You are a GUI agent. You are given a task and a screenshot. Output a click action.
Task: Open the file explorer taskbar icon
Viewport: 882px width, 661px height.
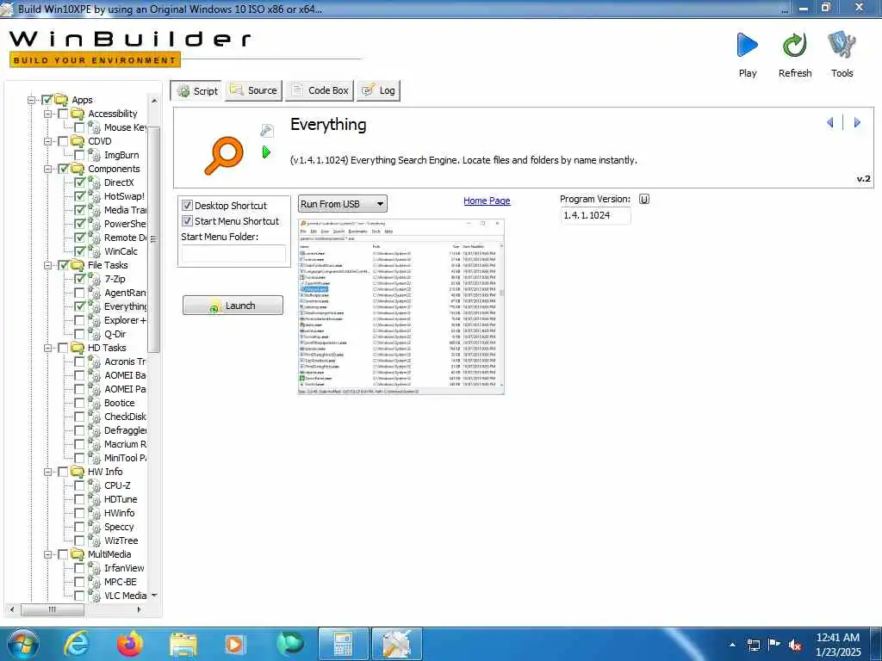tap(183, 646)
